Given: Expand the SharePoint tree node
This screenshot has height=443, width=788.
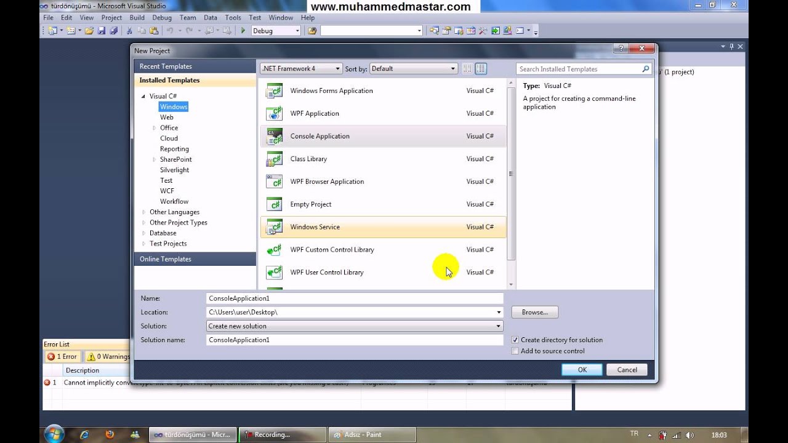Looking at the screenshot, I should [155, 159].
